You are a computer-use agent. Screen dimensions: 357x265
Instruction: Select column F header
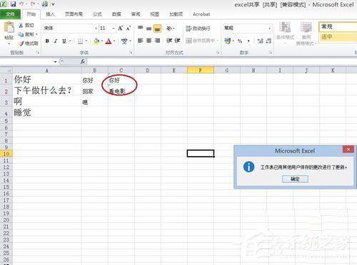(x=201, y=71)
